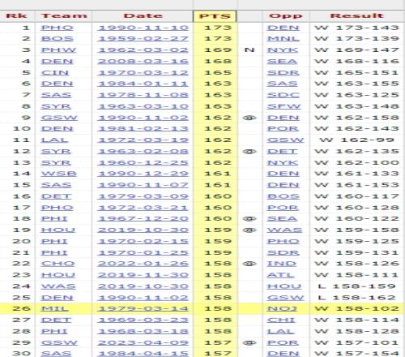This screenshot has height=357, width=405.
Task: Click the Team column header
Action: 64,16
